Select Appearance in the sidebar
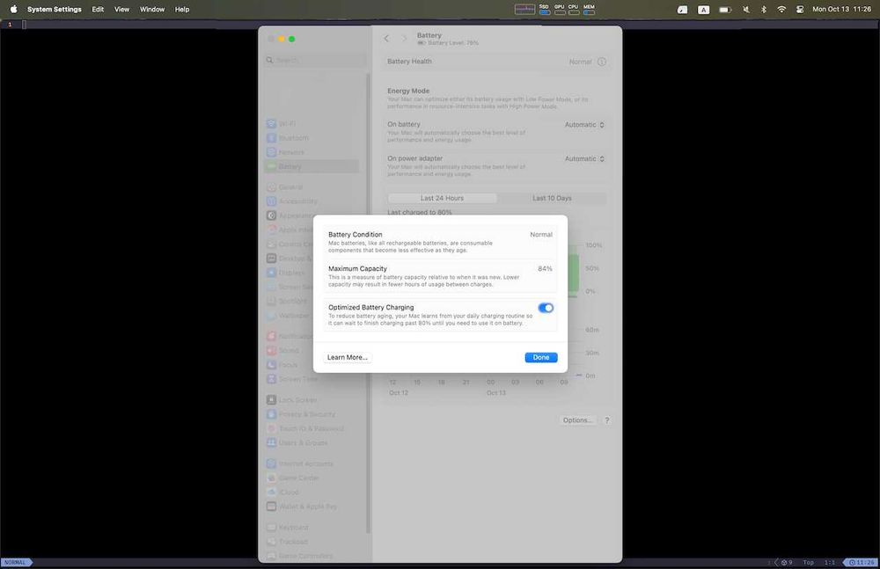The height and width of the screenshot is (569, 880). pos(289,215)
